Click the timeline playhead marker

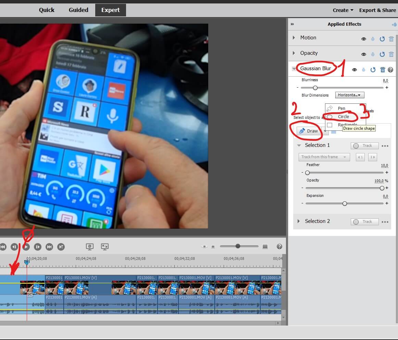27,262
